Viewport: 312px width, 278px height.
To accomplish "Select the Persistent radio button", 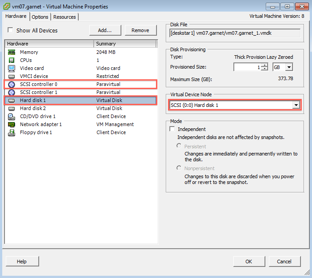I will pos(179,146).
